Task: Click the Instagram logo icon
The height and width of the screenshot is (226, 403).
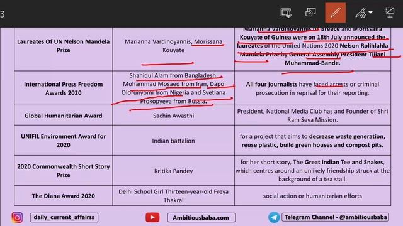Action: point(17,217)
